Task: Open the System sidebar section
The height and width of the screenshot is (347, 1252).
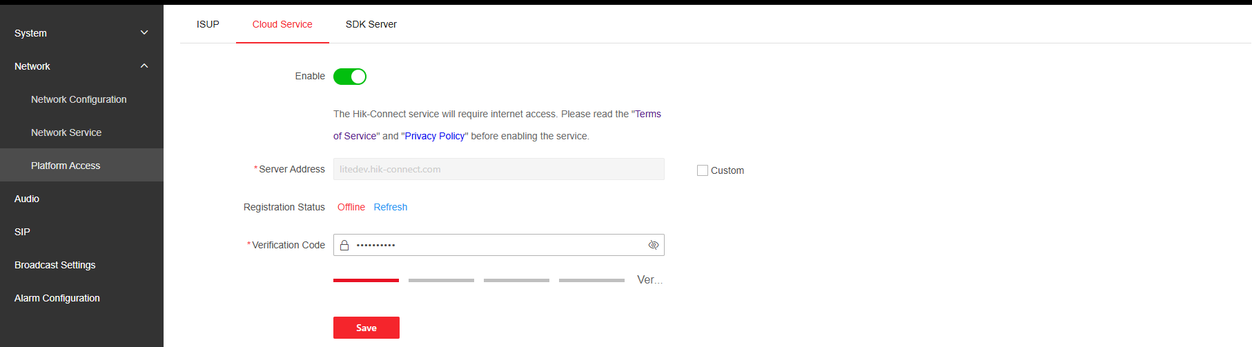Action: 81,32
